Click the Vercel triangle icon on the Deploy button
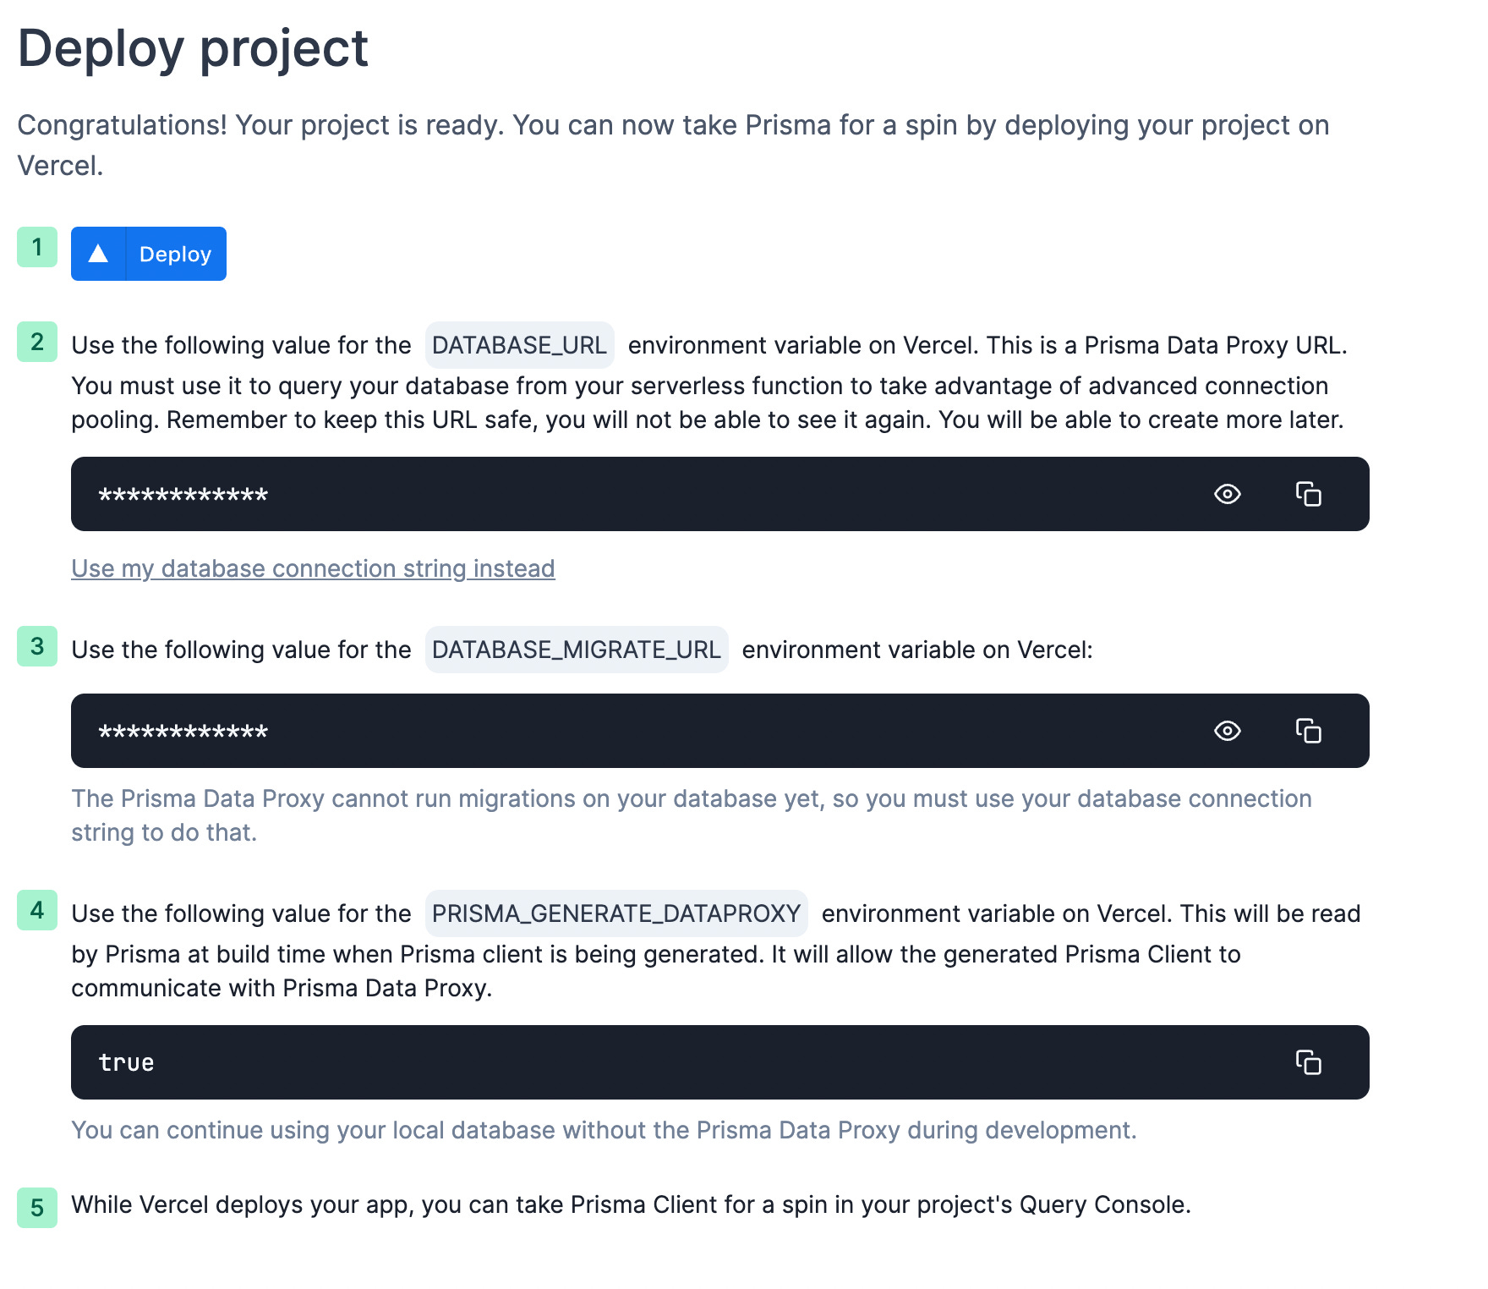The height and width of the screenshot is (1289, 1488). coord(99,253)
